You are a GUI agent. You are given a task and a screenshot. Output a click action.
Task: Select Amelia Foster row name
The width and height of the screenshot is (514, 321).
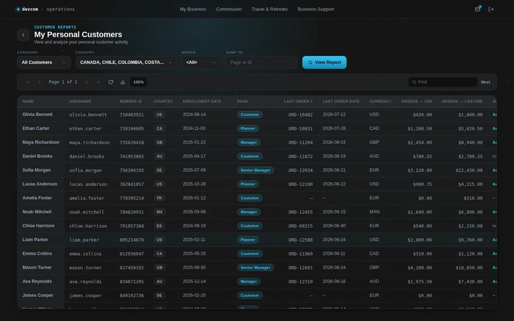(x=37, y=198)
